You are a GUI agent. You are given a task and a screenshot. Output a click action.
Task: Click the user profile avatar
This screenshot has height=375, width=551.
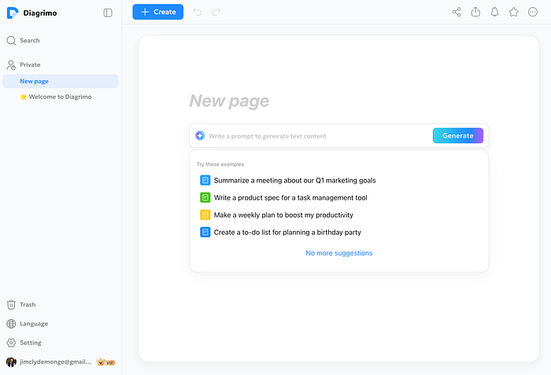click(x=11, y=362)
